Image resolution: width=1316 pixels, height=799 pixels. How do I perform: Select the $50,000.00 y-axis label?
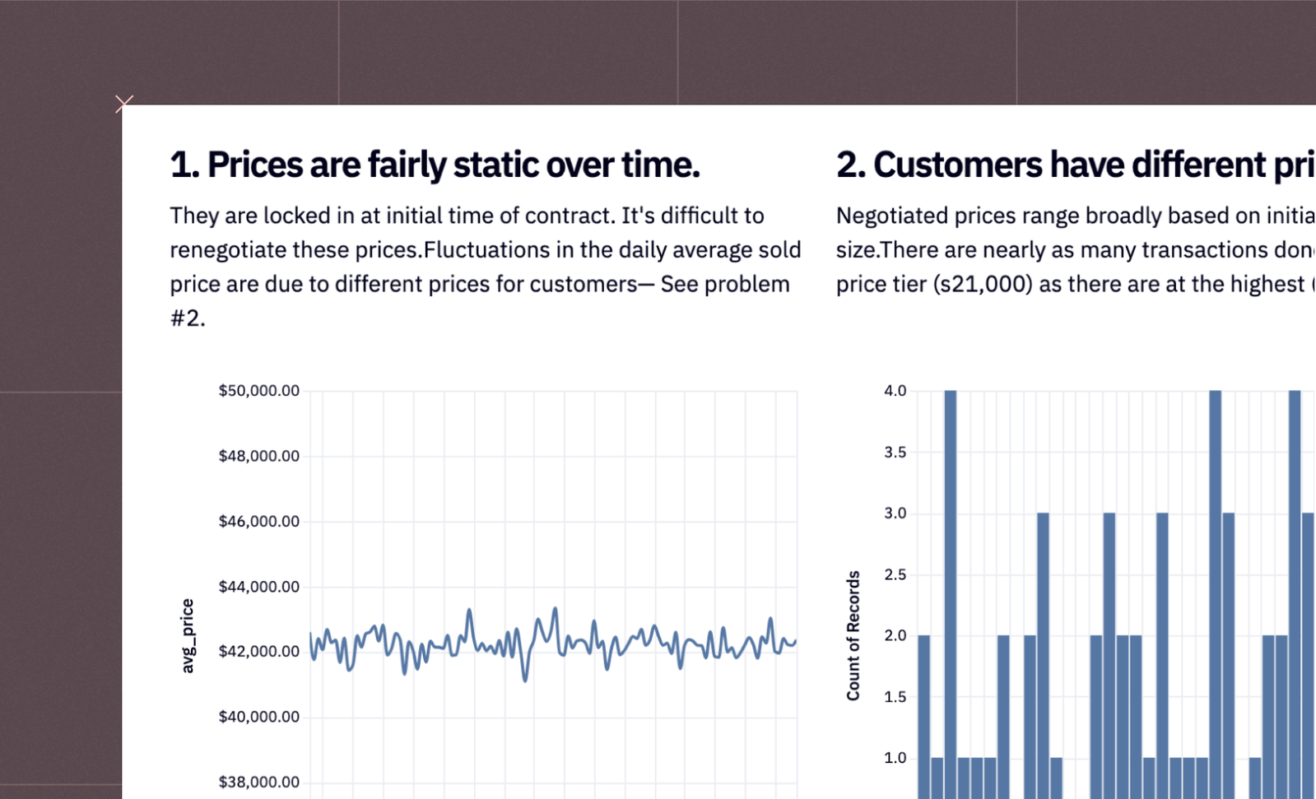258,391
